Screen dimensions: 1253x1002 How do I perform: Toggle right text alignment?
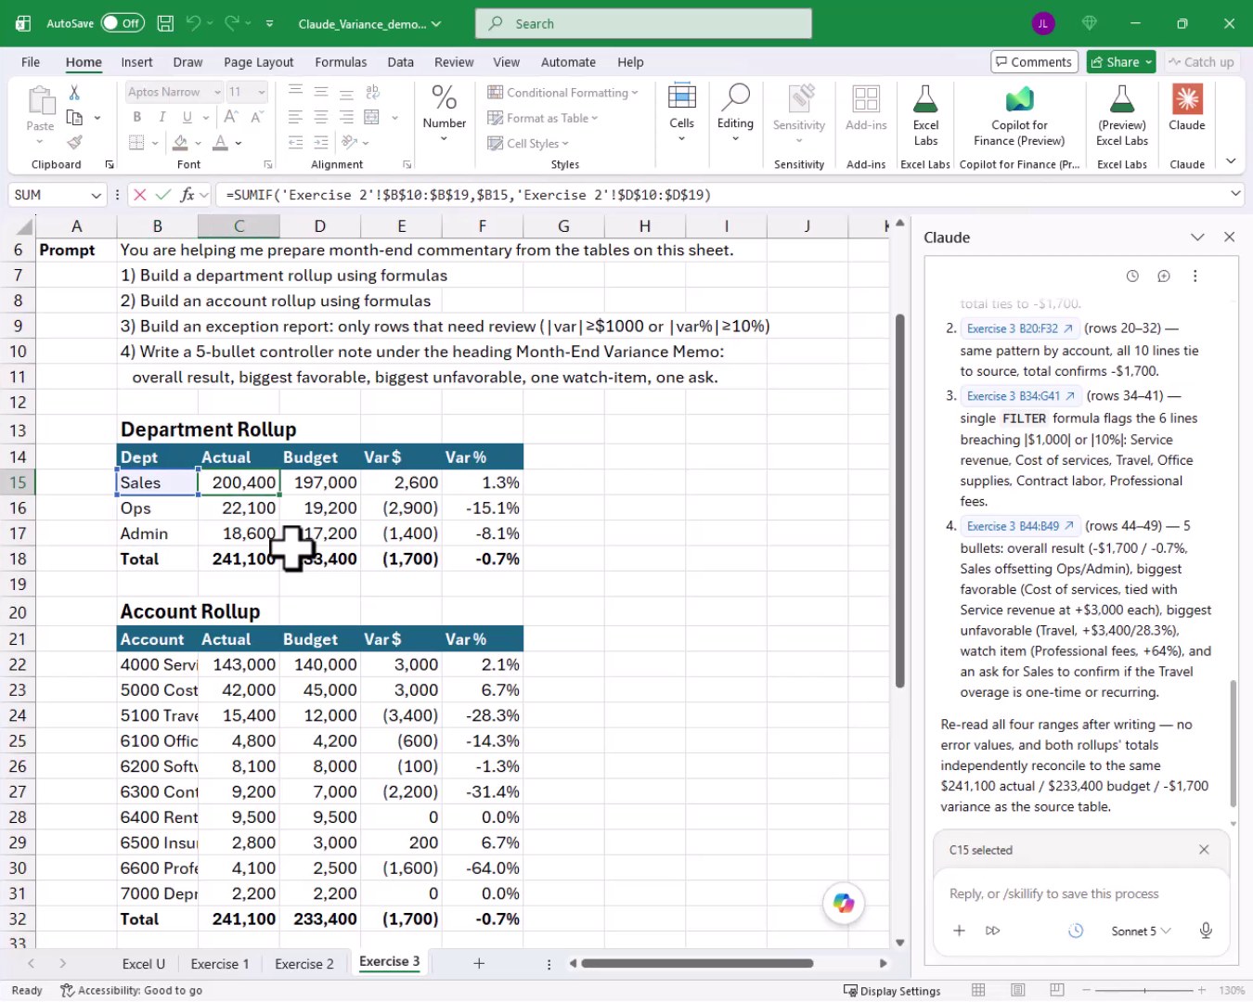click(346, 117)
